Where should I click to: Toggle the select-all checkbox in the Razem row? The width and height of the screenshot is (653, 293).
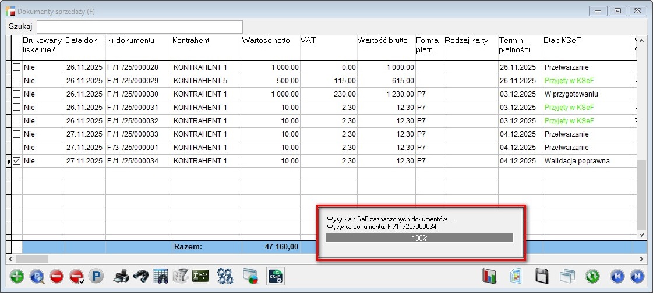[x=17, y=246]
